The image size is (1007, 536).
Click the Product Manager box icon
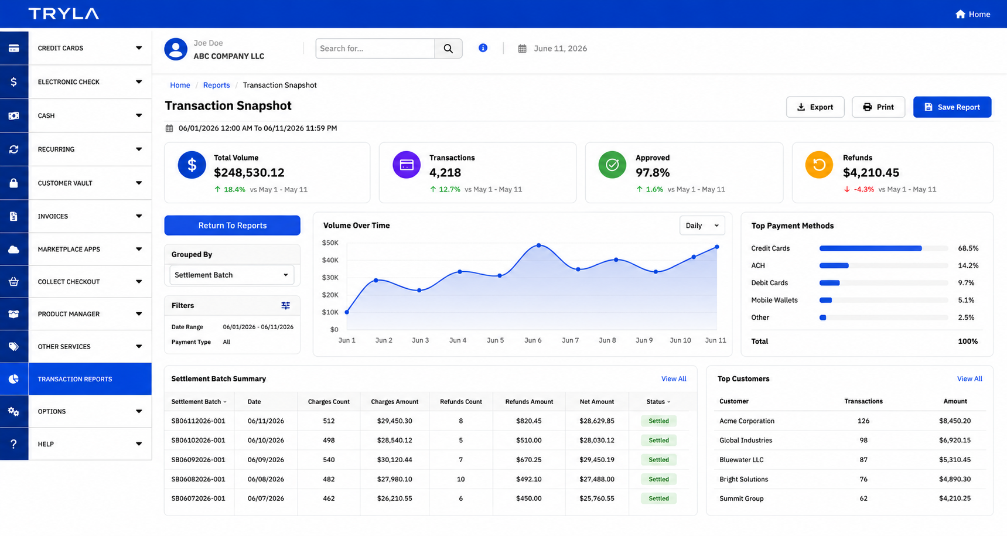point(13,314)
